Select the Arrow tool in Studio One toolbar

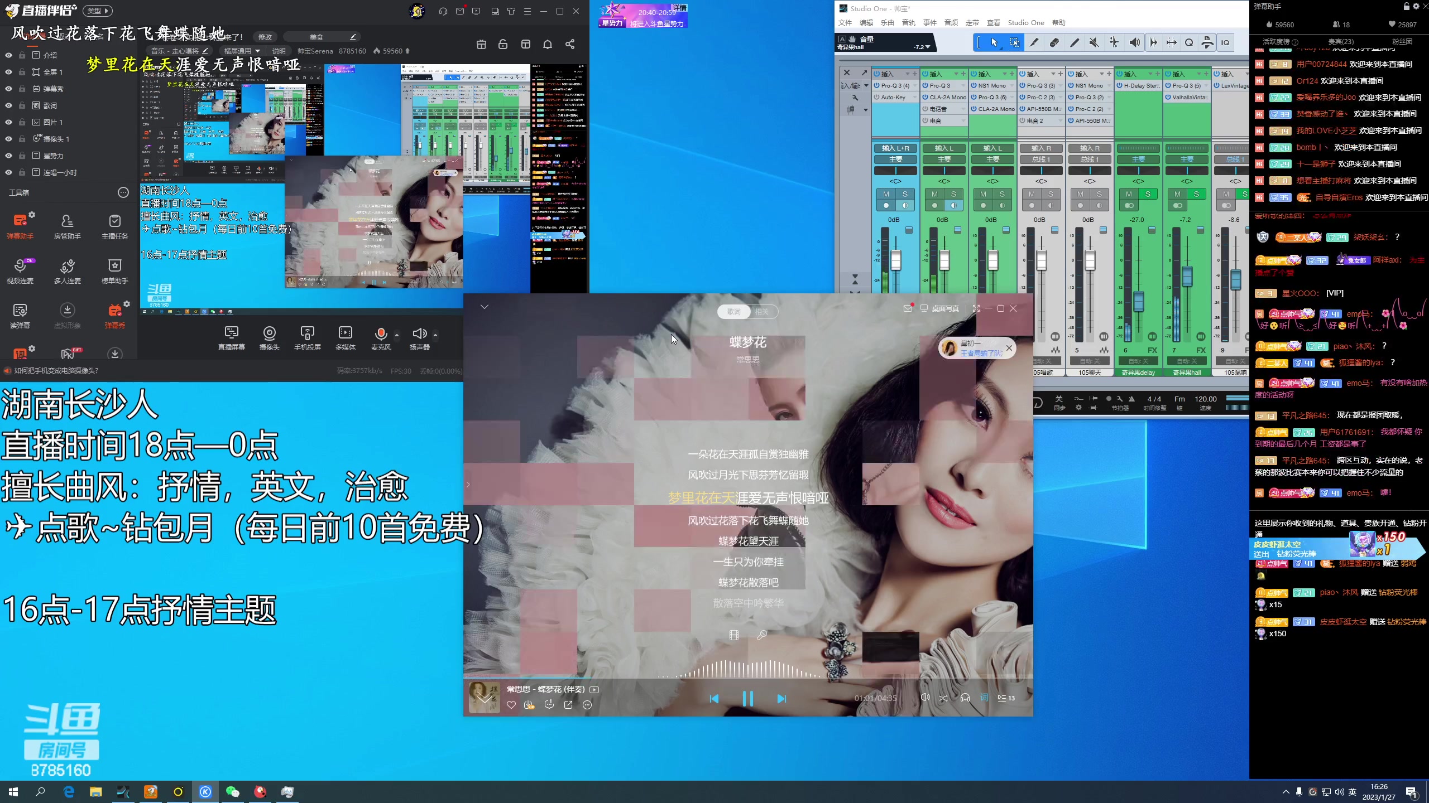tap(994, 42)
